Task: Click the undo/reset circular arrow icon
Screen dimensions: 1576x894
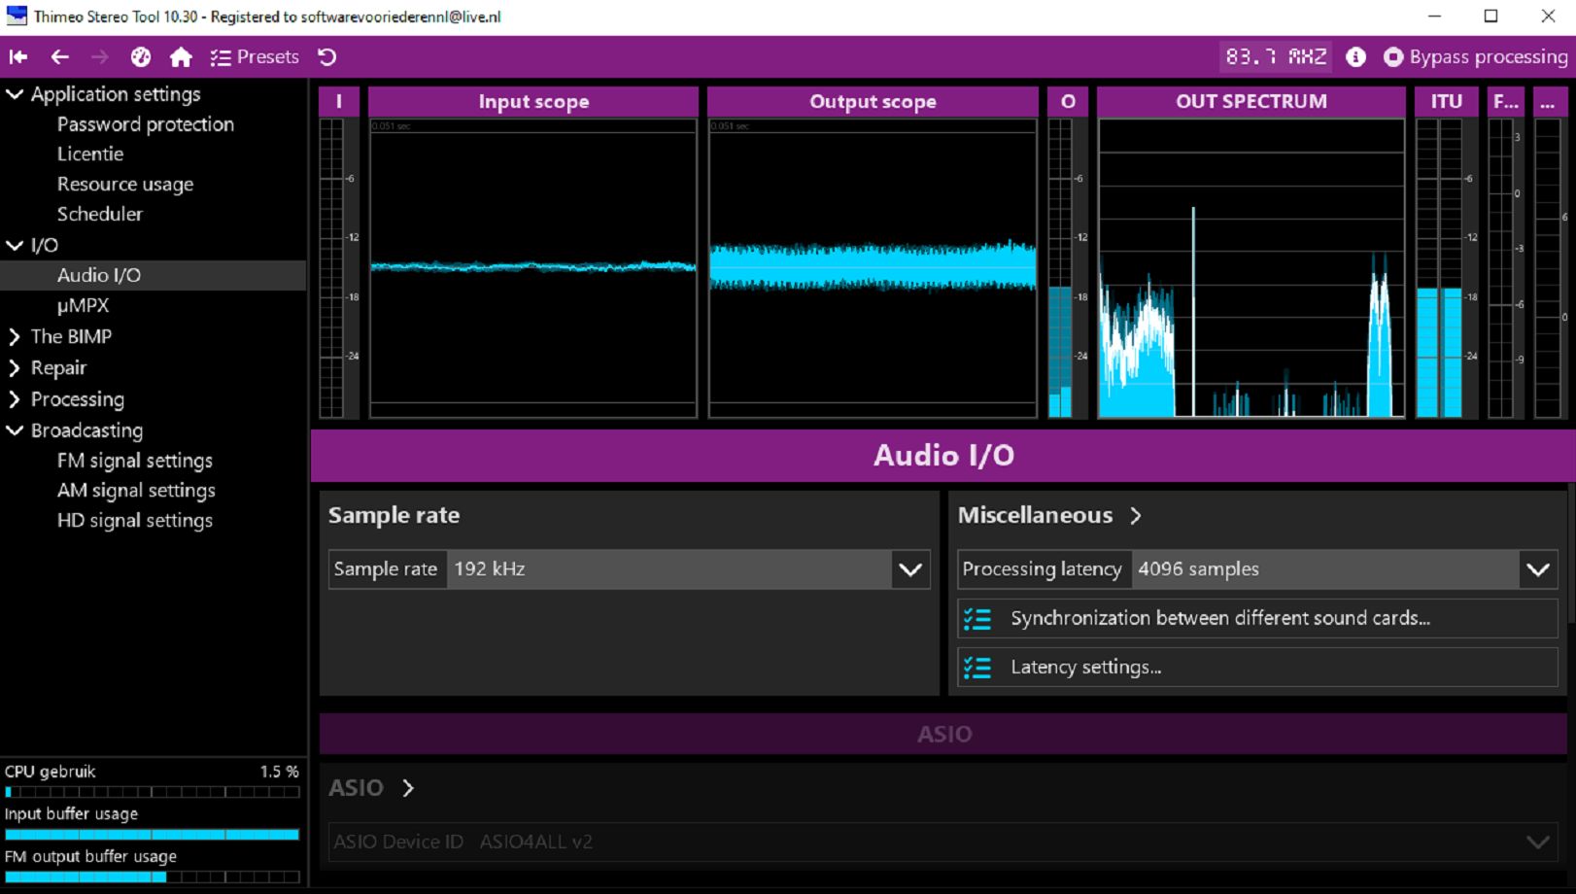Action: [x=327, y=57]
